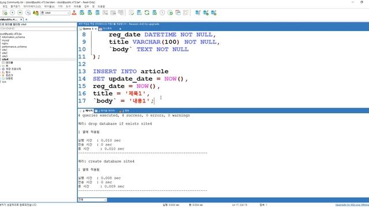Click line number 13 in the editor gutter
This screenshot has width=369, height=207.
pyautogui.click(x=82, y=71)
